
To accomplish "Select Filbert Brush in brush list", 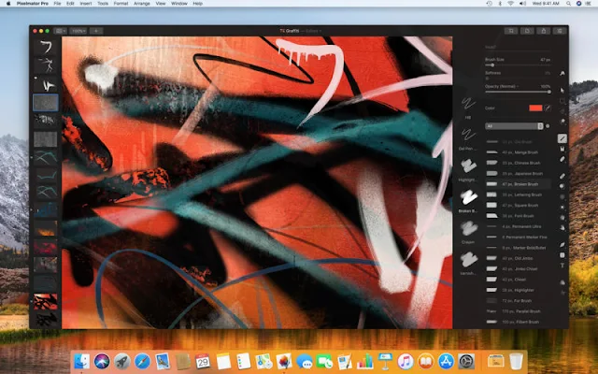I will (518, 322).
